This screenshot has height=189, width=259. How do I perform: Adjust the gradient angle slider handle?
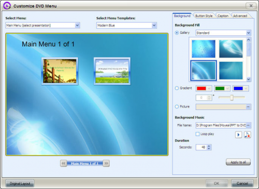[232, 98]
